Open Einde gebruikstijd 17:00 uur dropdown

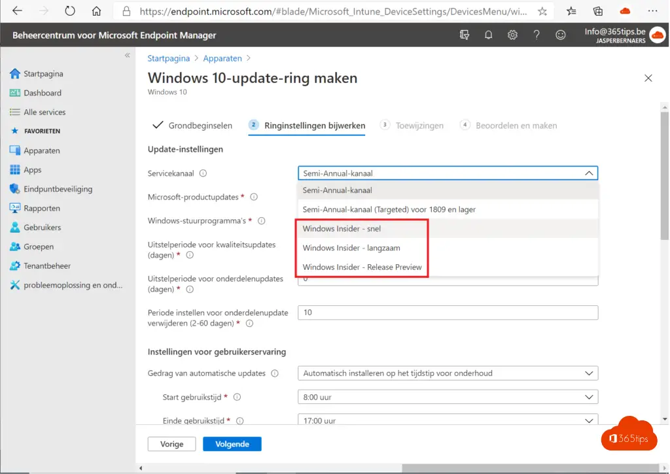pos(448,419)
